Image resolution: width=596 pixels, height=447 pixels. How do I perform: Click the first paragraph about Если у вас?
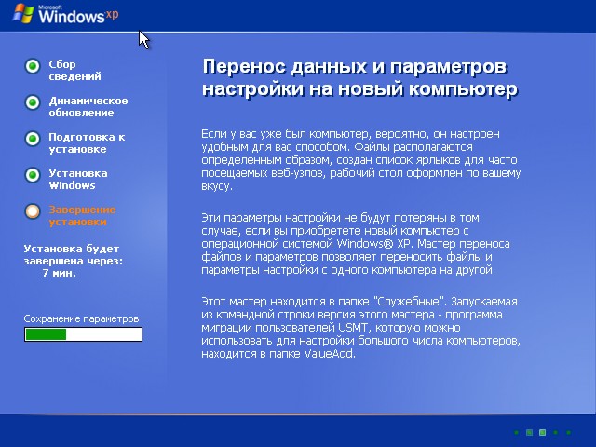361,160
